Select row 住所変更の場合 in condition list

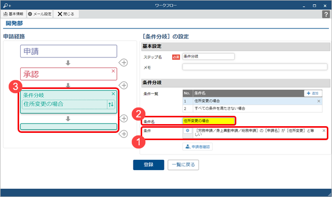(x=252, y=101)
